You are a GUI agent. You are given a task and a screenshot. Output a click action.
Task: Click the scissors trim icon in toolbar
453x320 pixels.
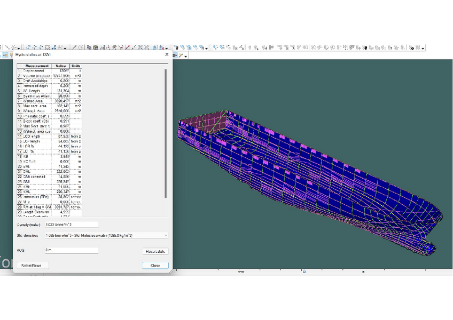[x=140, y=47]
